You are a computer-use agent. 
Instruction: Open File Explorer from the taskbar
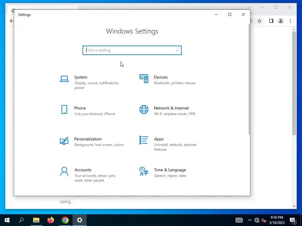(36, 220)
